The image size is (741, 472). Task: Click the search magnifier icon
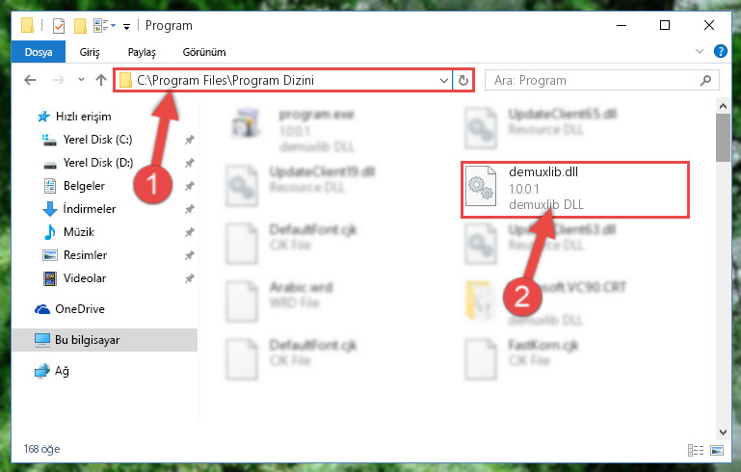(x=705, y=81)
